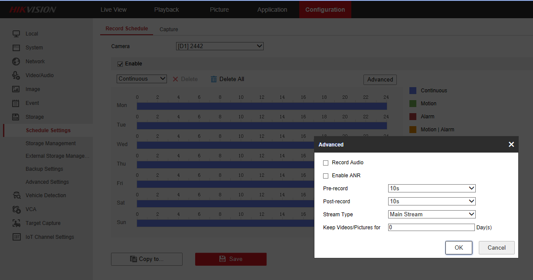This screenshot has width=533, height=280.
Task: Confirm Advanced dialog with OK
Action: [x=458, y=248]
